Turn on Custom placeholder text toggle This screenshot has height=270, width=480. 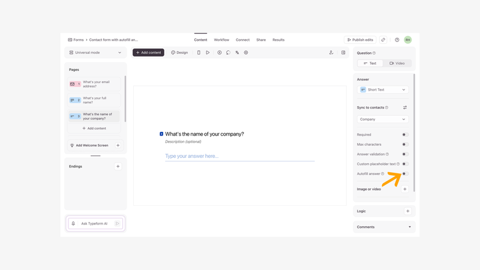coord(405,164)
